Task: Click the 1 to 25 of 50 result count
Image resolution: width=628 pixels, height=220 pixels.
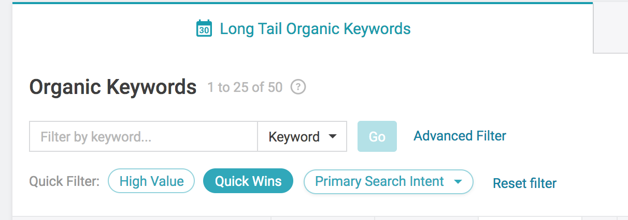Action: pos(245,88)
